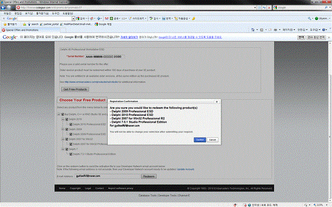This screenshot has height=207, width=332.
Task: Click the add to favorites star-arrow icon
Action: point(24,24)
